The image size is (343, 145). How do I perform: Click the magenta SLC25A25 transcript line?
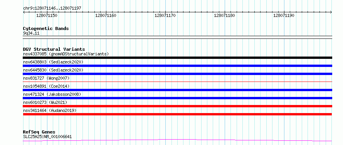[177, 140]
